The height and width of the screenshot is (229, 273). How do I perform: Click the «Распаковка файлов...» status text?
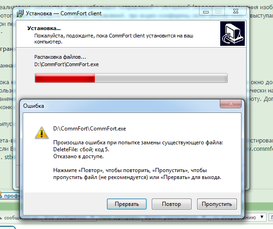coord(60,57)
